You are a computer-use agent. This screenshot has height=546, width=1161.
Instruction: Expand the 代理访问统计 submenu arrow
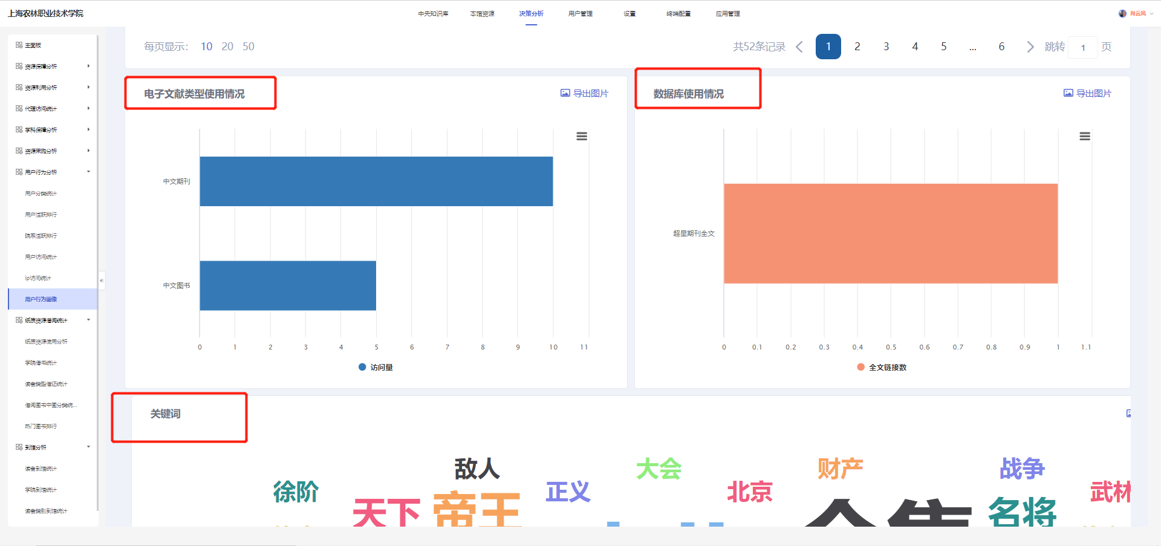point(88,108)
